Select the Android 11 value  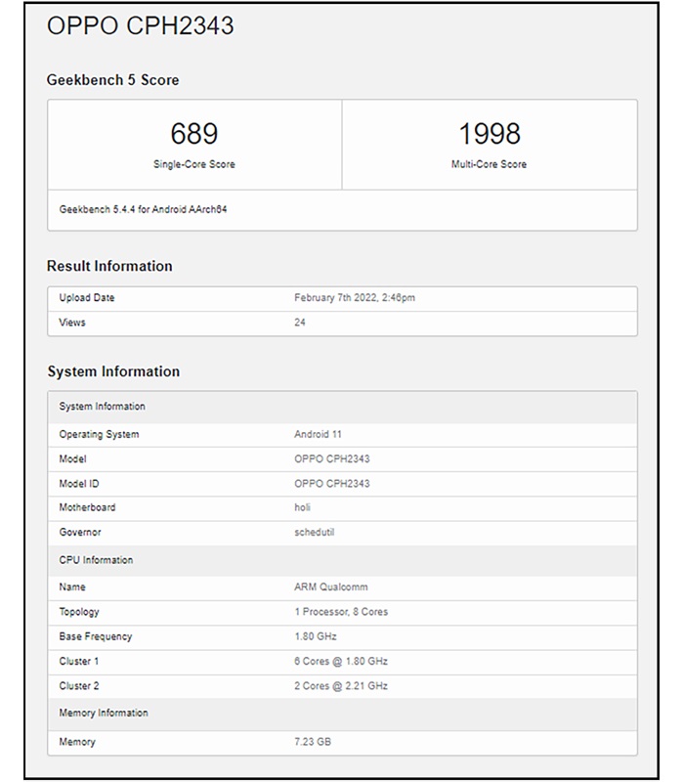pyautogui.click(x=318, y=434)
